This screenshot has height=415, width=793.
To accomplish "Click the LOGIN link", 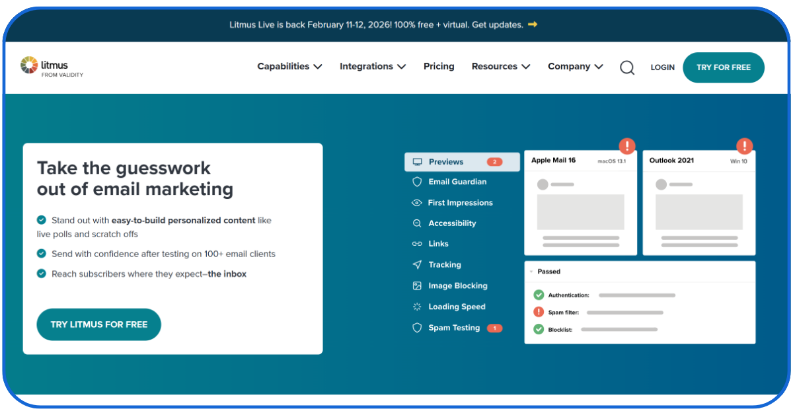I will pyautogui.click(x=662, y=67).
